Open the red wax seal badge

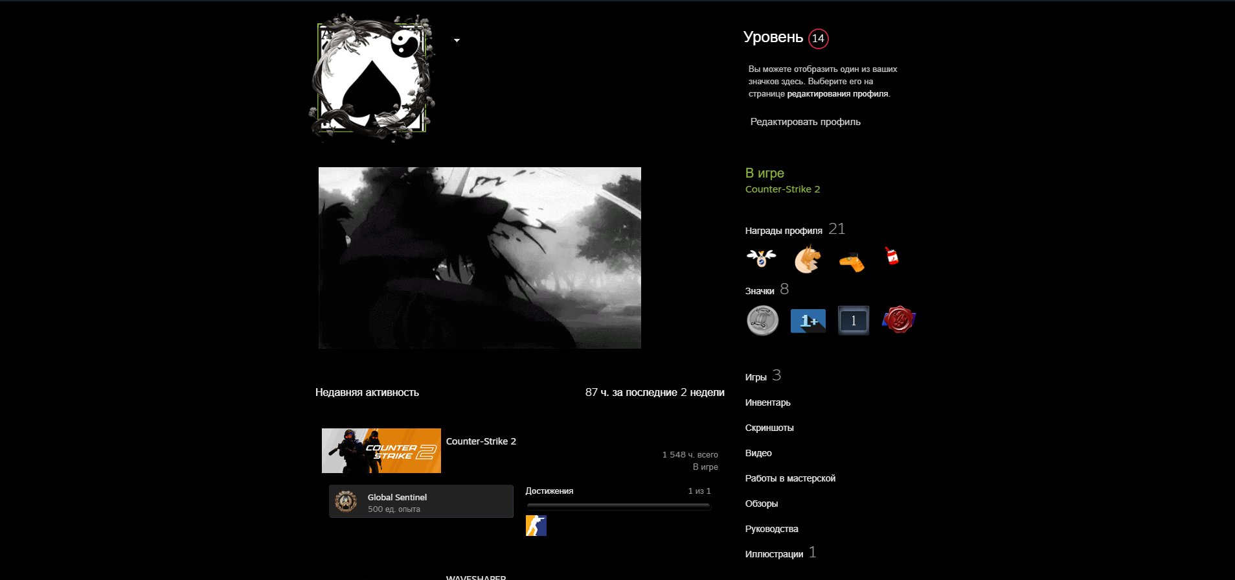click(x=899, y=320)
